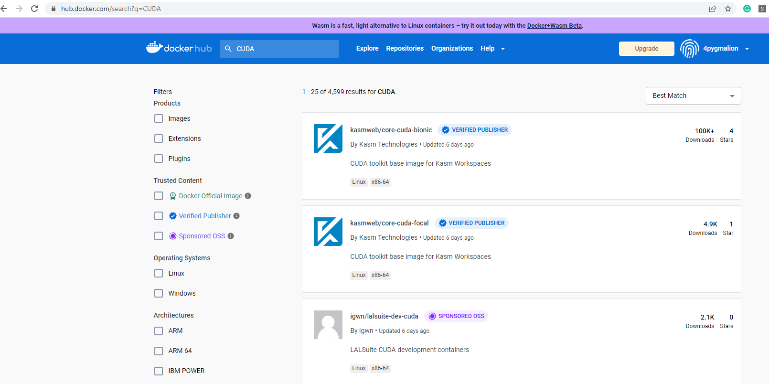Click the CUDA search input field

coord(279,49)
